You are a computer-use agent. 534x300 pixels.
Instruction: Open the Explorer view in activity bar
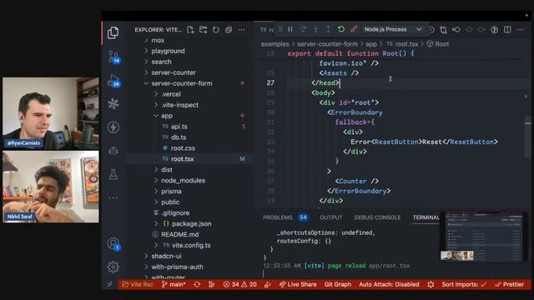113,32
